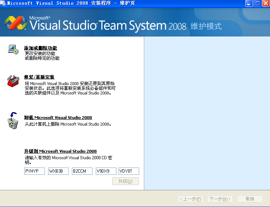
Task: Click the red toolbox repair icon
Action: pyautogui.click(x=13, y=81)
